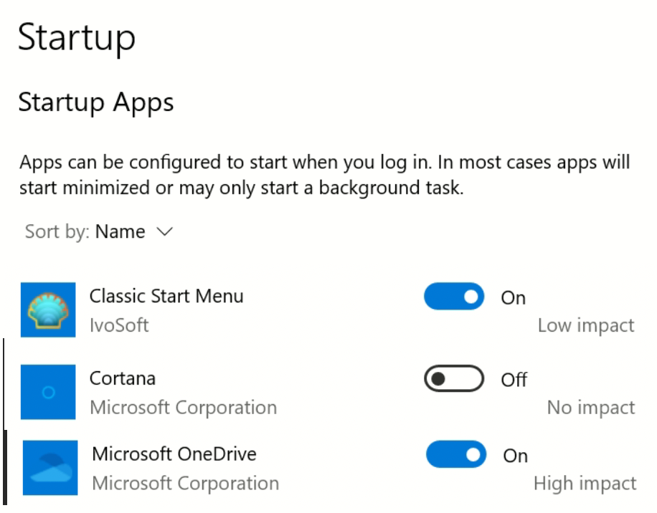Click the High impact label
Viewport: 657px width, 513px height.
(x=585, y=484)
